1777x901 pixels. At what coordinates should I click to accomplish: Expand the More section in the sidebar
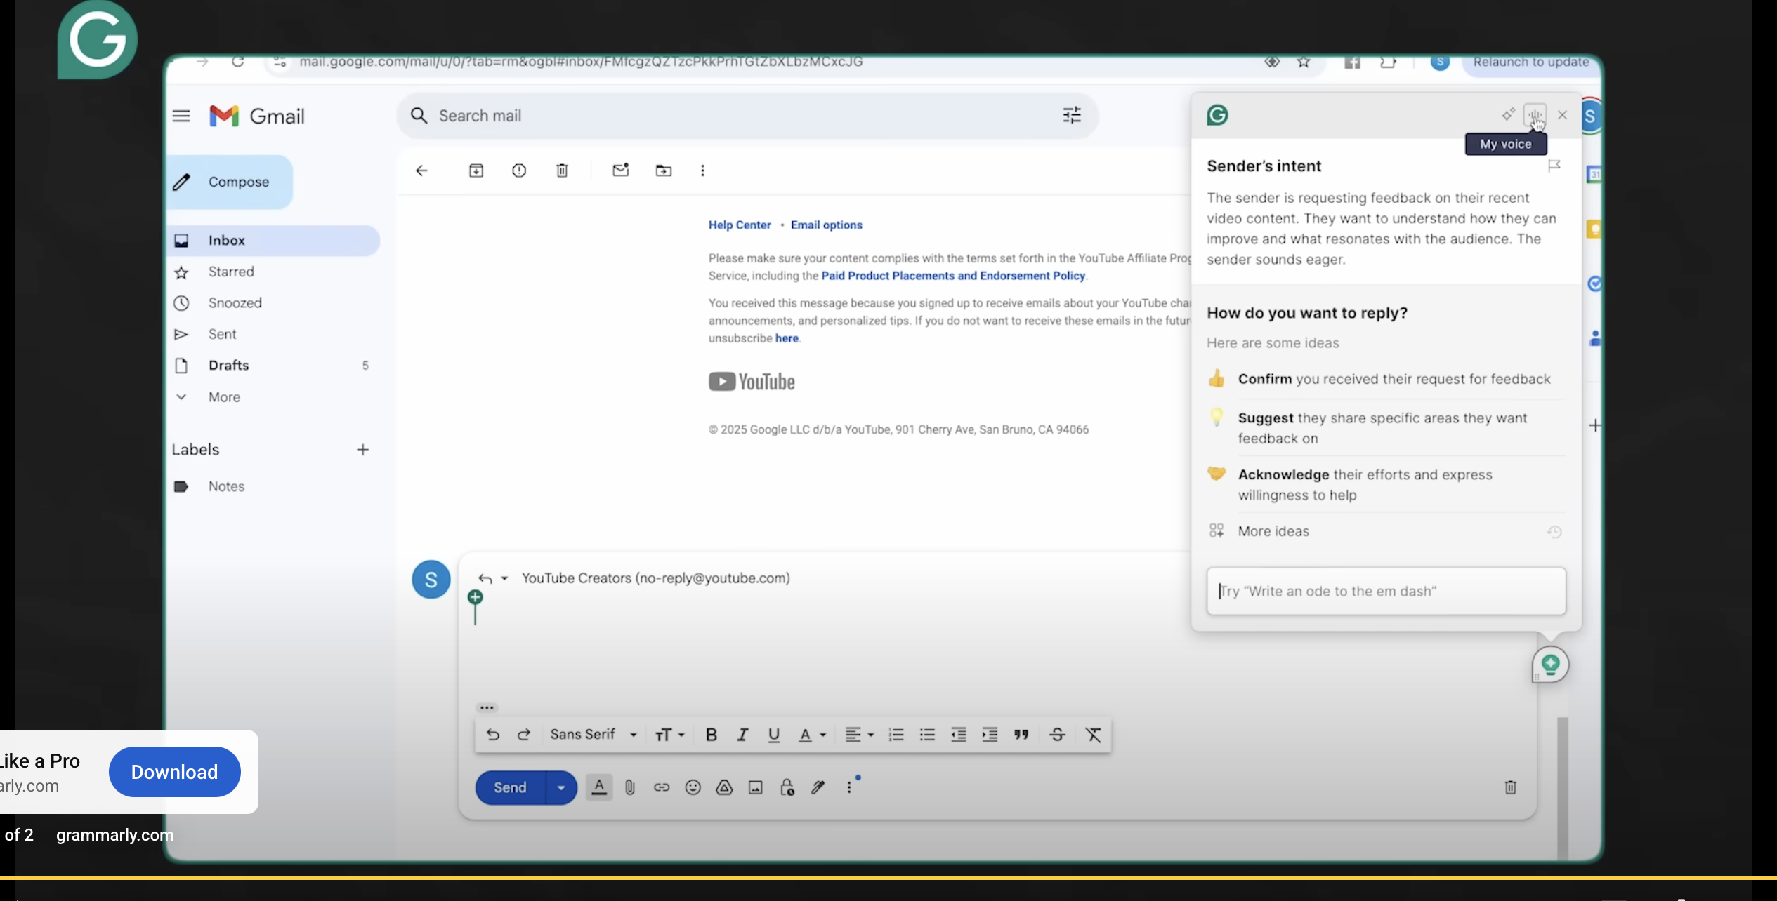click(x=224, y=397)
